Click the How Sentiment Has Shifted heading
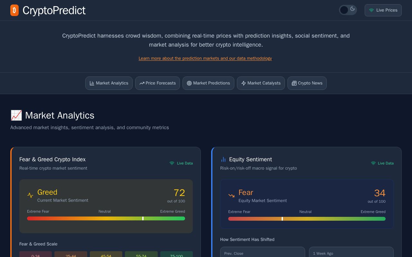The width and height of the screenshot is (412, 257). (247, 239)
